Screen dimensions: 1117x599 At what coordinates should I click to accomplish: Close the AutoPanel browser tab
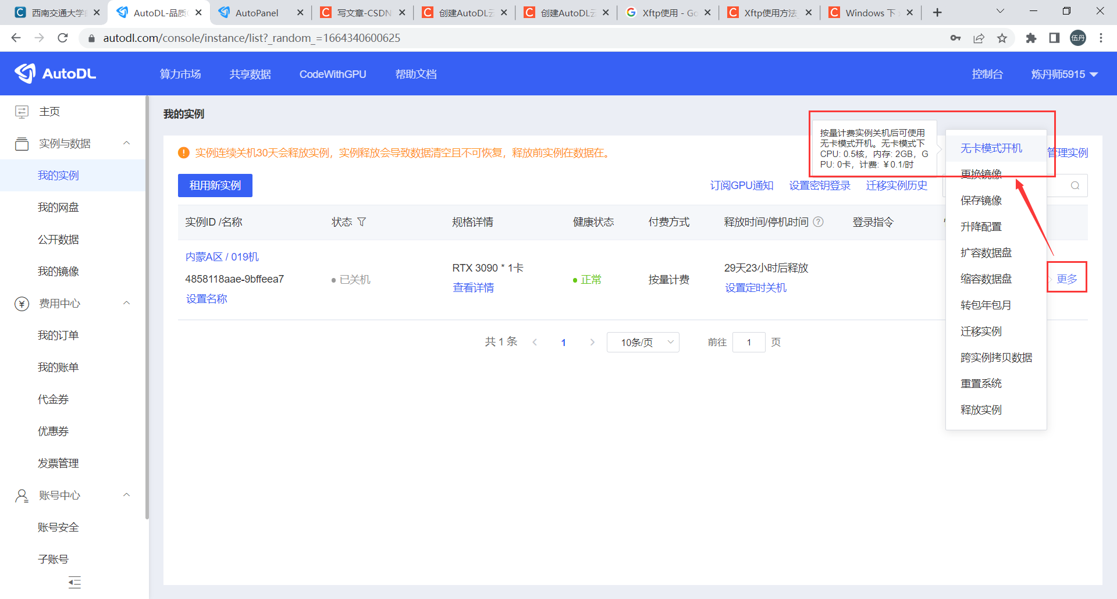tap(300, 12)
